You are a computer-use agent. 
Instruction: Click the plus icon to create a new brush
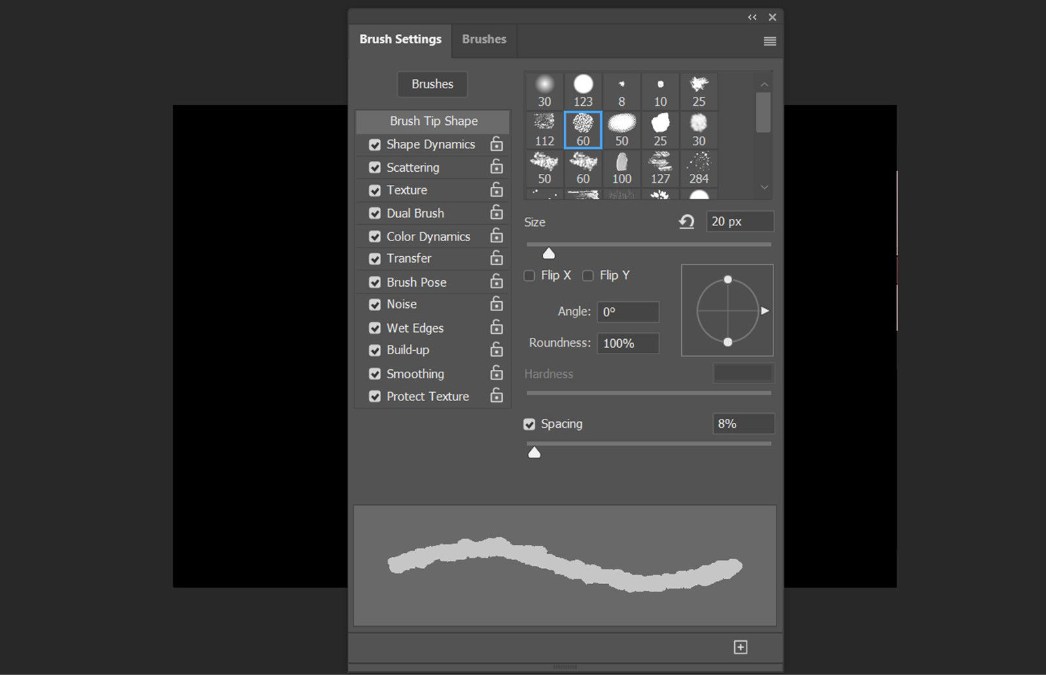coord(740,647)
